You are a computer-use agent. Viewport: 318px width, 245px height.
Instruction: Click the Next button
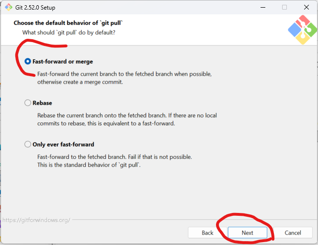coord(248,233)
